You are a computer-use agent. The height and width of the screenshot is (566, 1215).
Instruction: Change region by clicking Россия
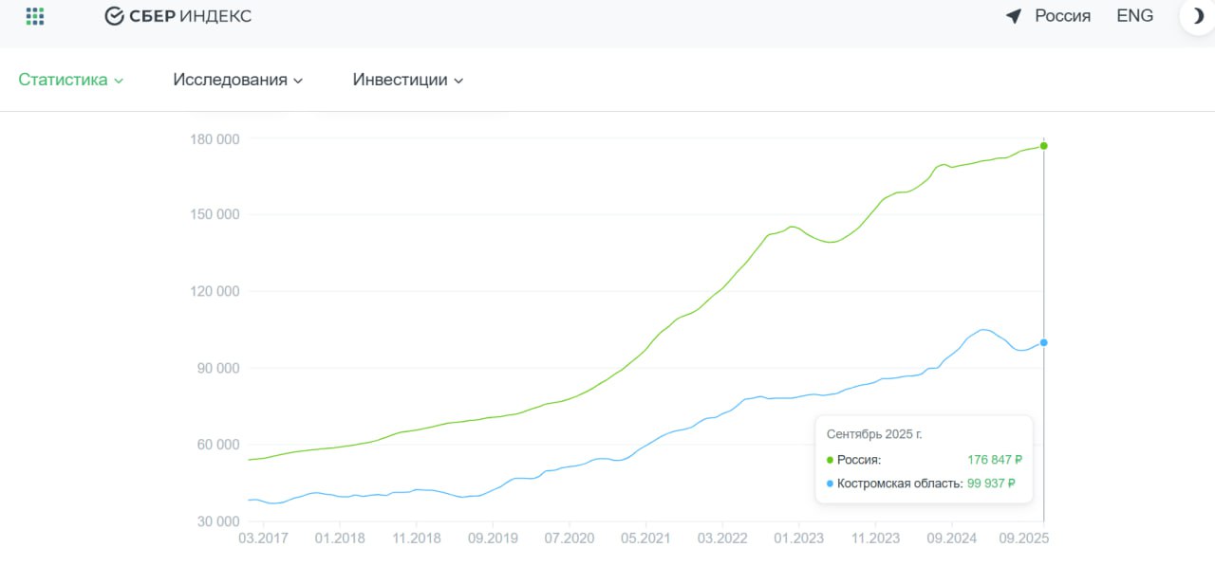(1062, 16)
